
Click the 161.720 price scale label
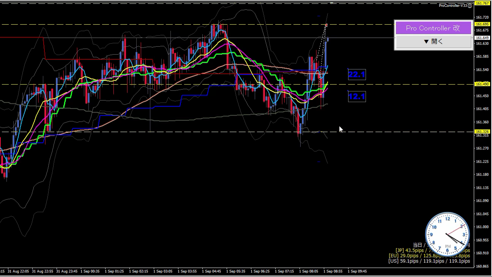click(x=482, y=17)
